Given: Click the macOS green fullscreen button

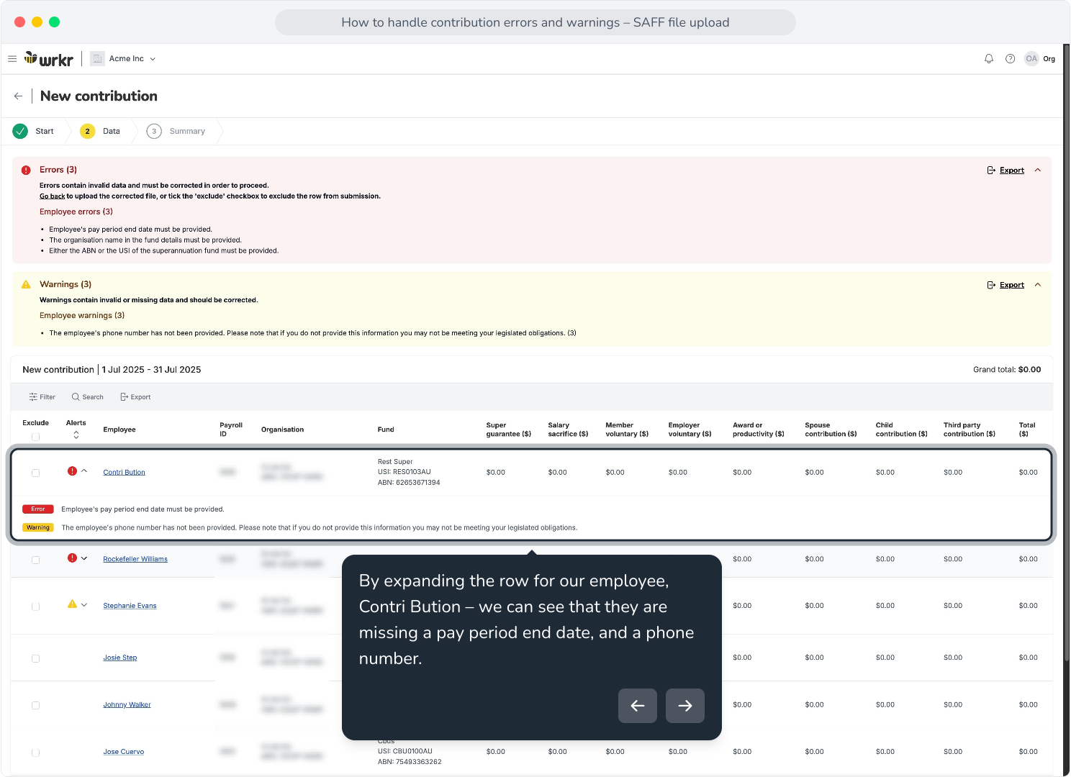Looking at the screenshot, I should click(54, 22).
